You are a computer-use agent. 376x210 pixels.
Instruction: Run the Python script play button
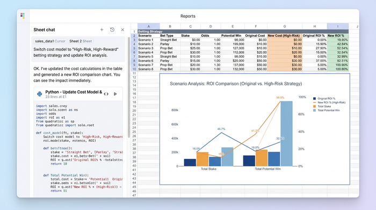coord(115,94)
